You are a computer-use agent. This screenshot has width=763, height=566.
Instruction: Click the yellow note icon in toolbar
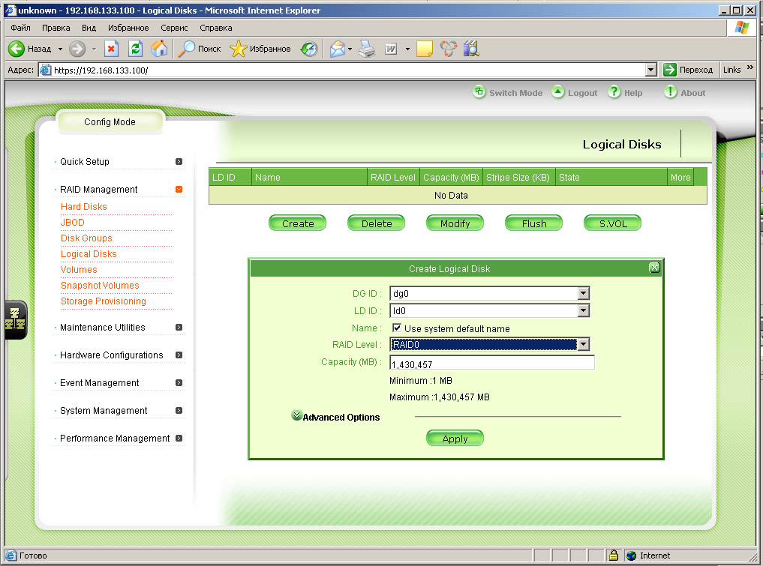425,49
